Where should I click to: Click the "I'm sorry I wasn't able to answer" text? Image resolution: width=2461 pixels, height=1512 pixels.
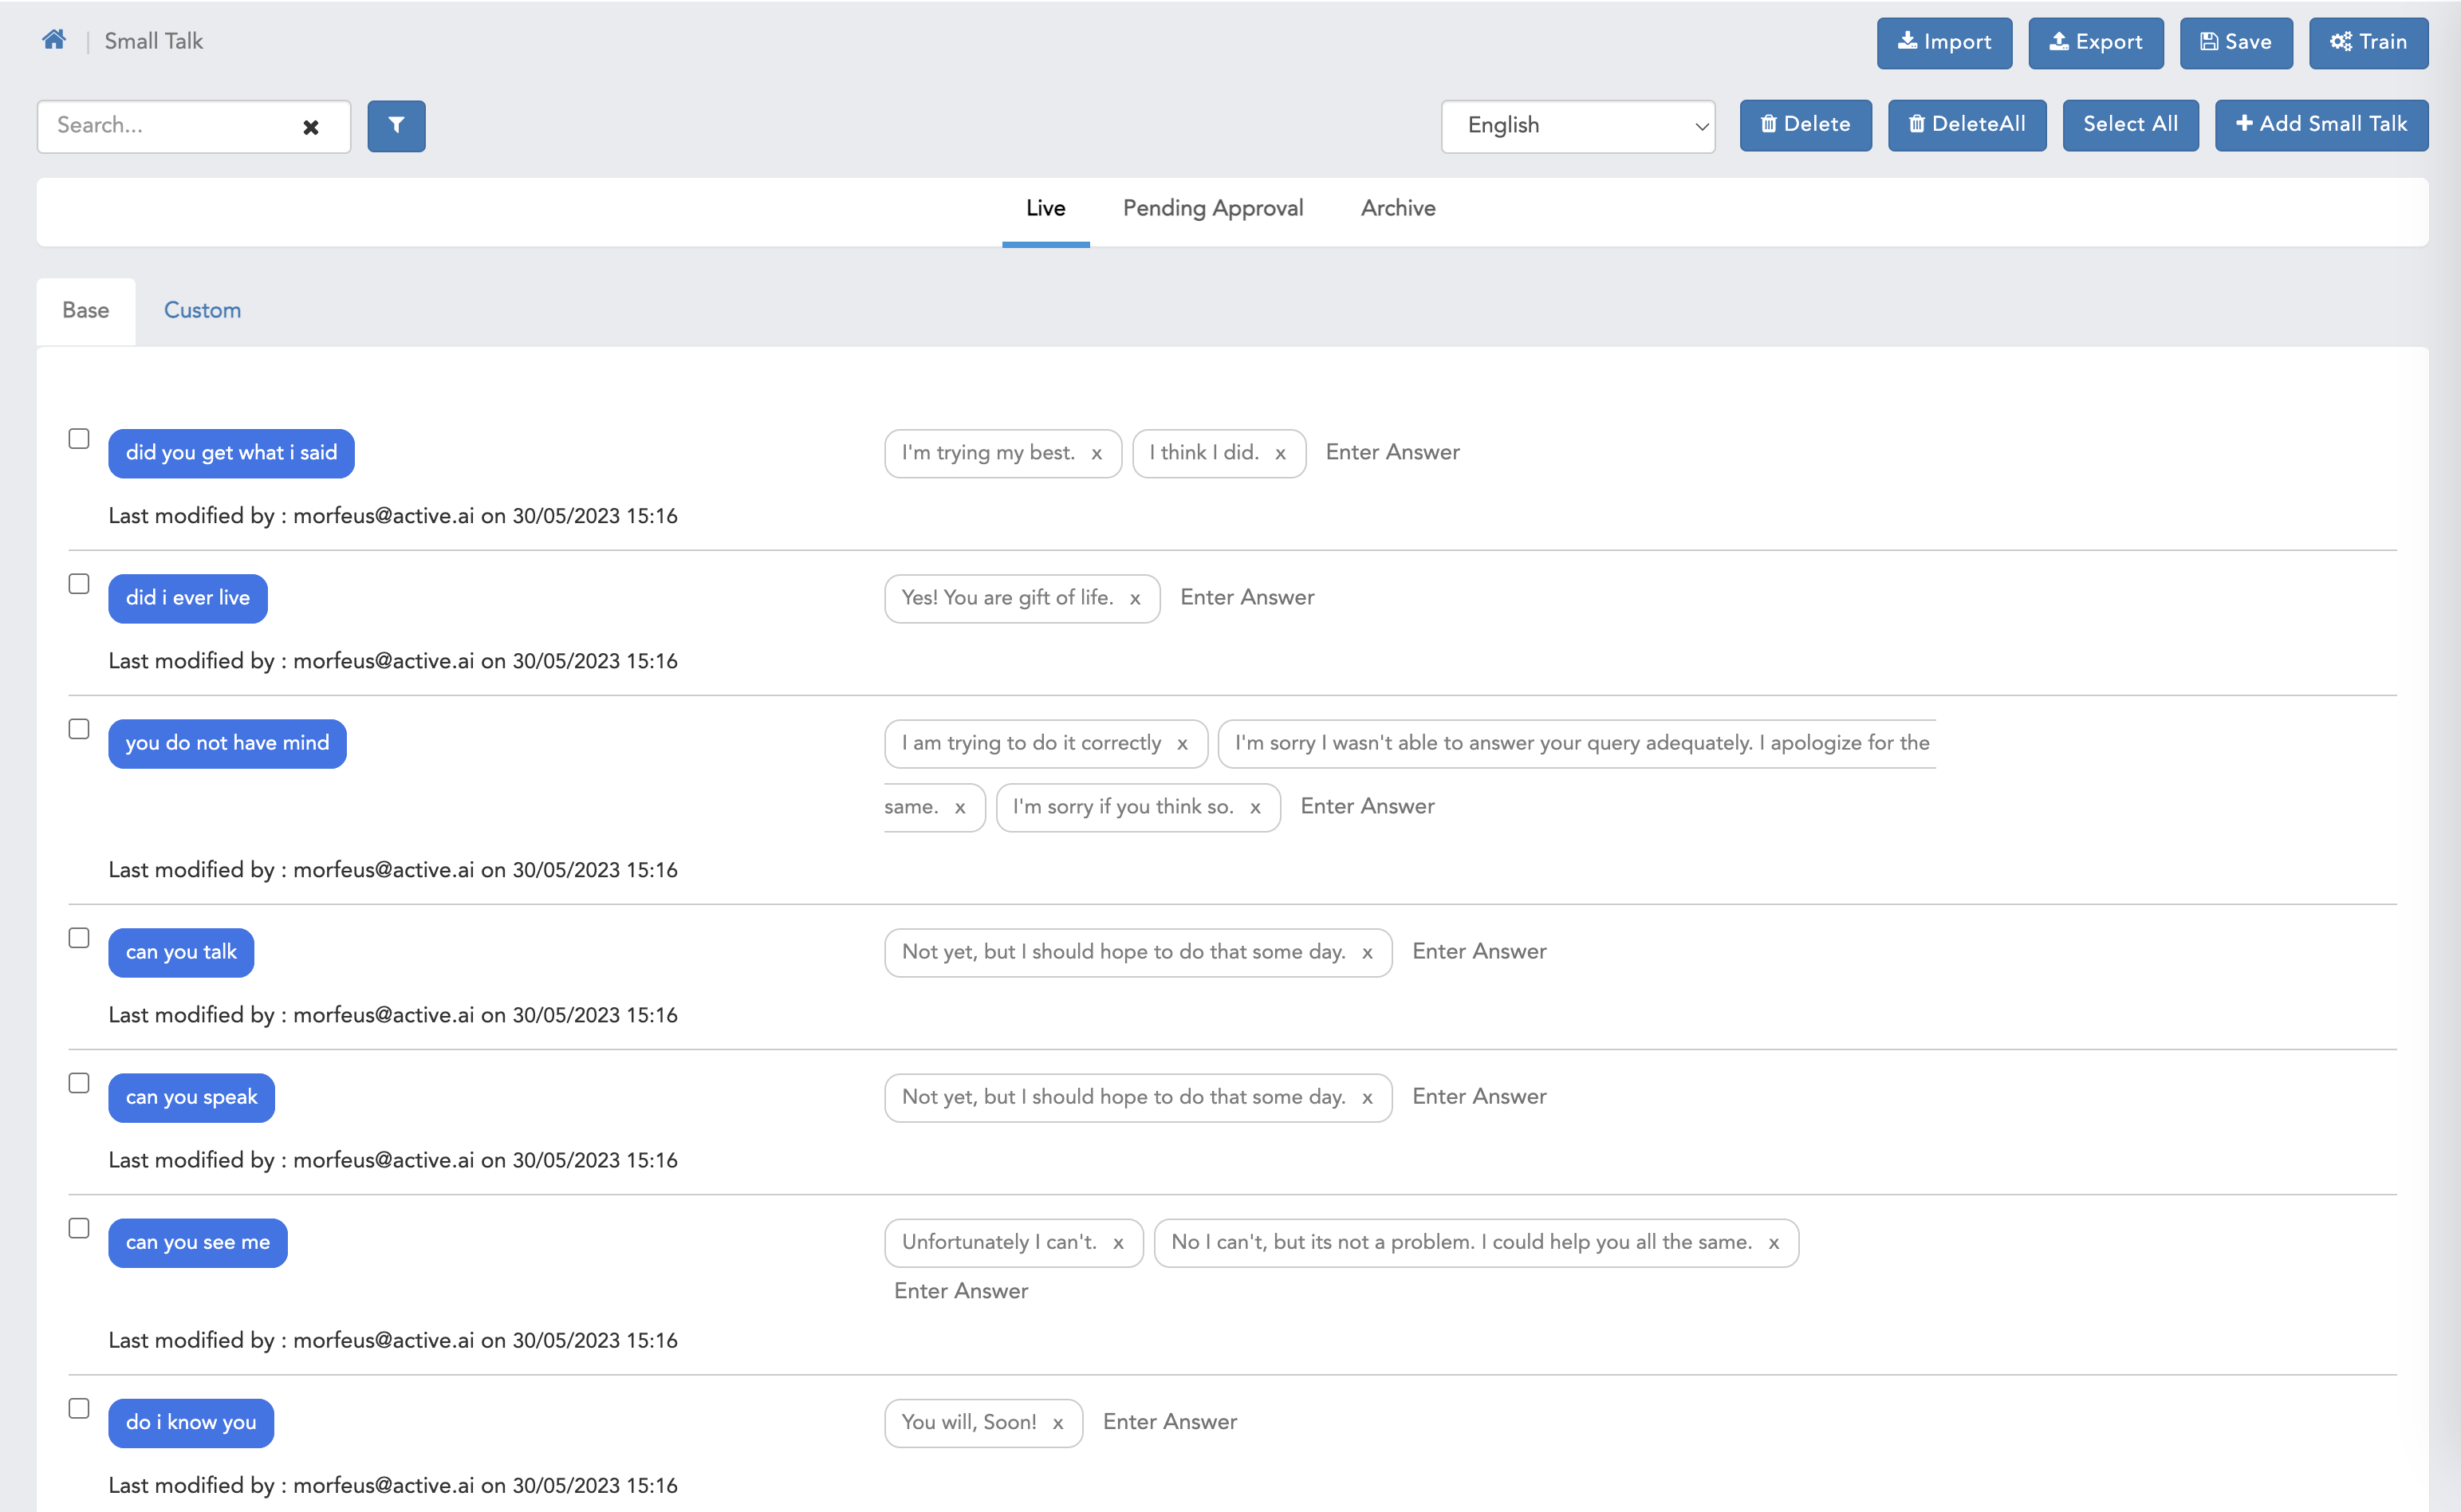pos(1582,743)
